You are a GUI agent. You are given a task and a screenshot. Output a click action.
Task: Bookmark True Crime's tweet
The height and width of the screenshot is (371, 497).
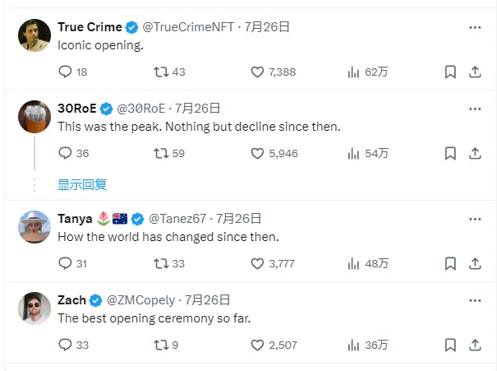pyautogui.click(x=450, y=72)
